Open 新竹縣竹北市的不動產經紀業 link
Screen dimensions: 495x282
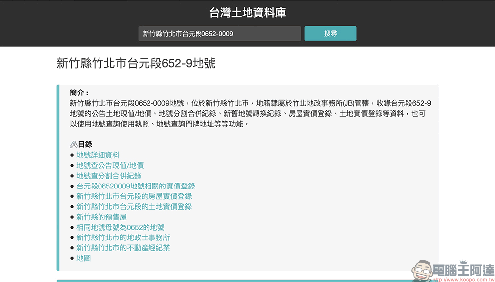click(123, 248)
